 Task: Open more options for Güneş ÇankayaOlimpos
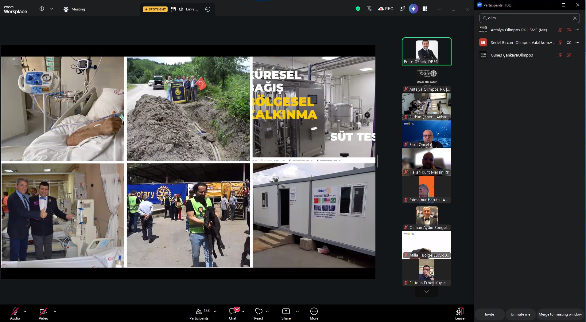pyautogui.click(x=577, y=55)
